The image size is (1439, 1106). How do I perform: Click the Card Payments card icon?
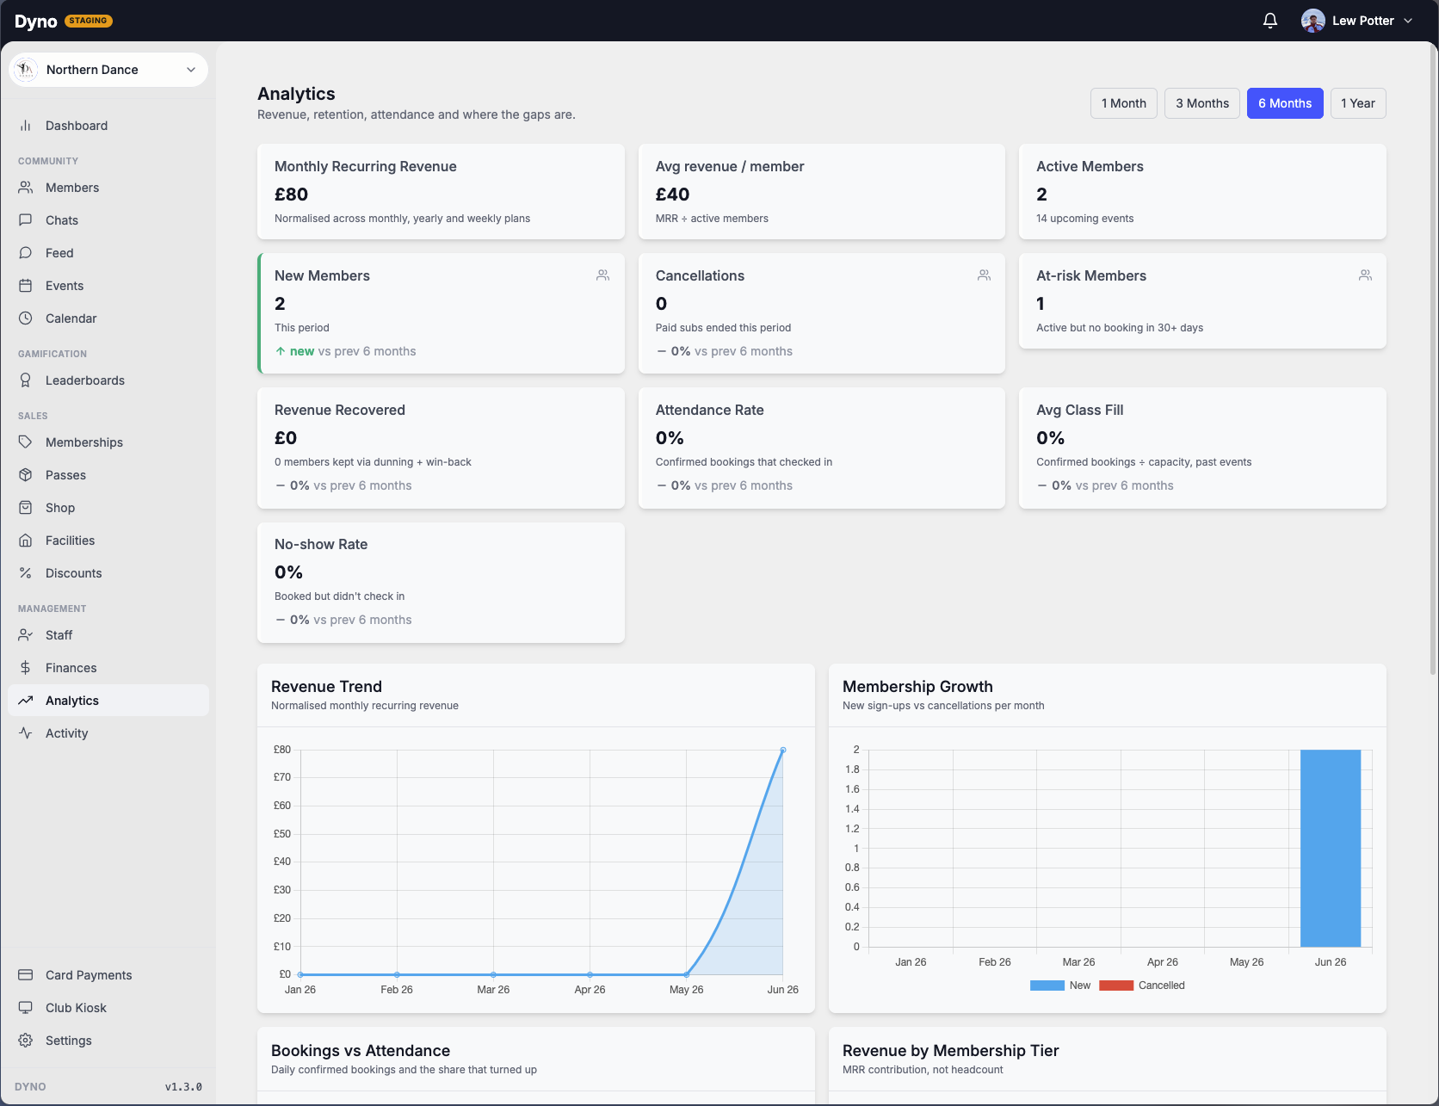pos(26,975)
